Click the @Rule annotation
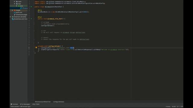This screenshot has width=193, height=108. pyautogui.click(x=40, y=10)
